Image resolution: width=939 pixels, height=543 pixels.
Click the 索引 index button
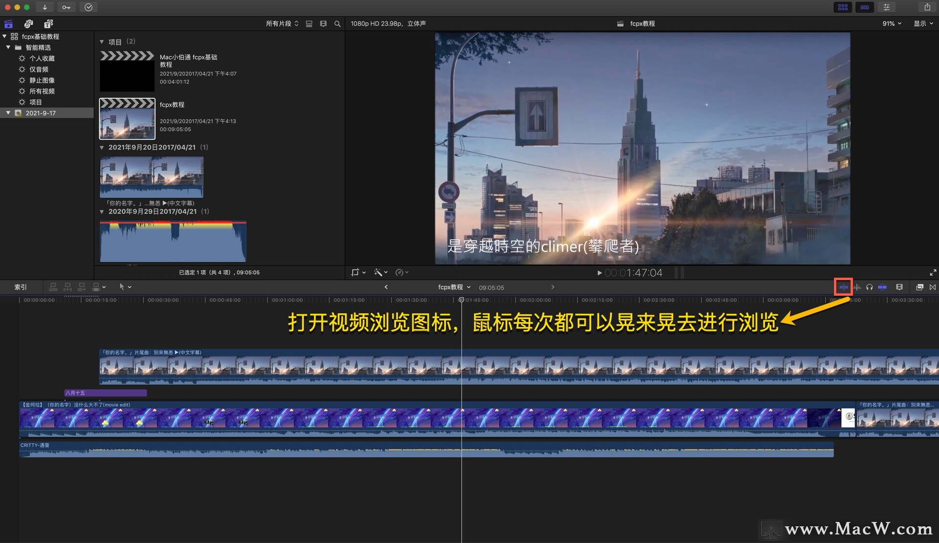click(x=21, y=287)
